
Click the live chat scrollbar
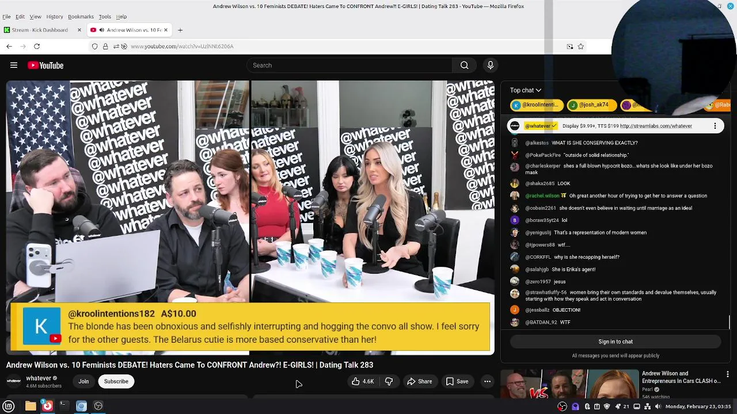pyautogui.click(x=730, y=322)
